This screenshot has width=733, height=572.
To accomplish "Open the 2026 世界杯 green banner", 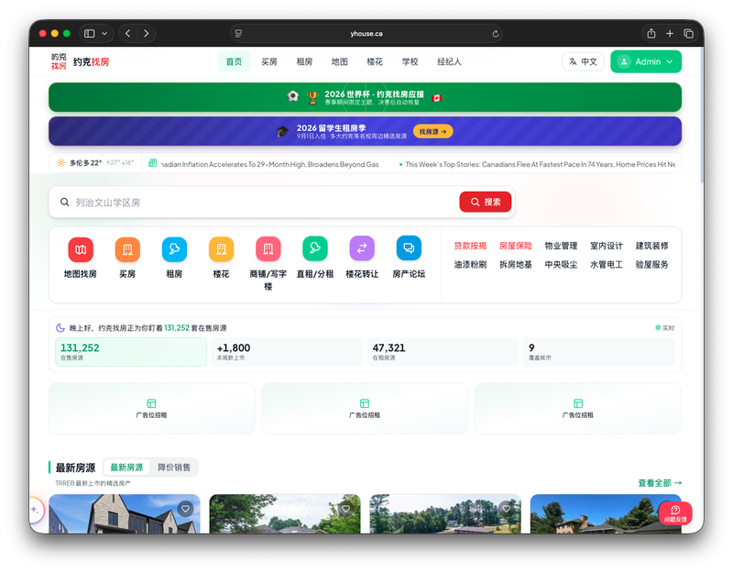I will (365, 97).
